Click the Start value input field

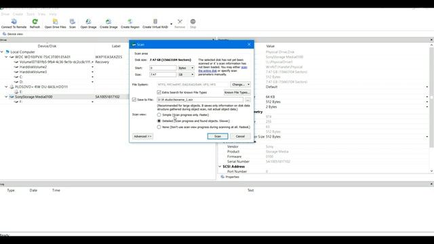(163, 68)
